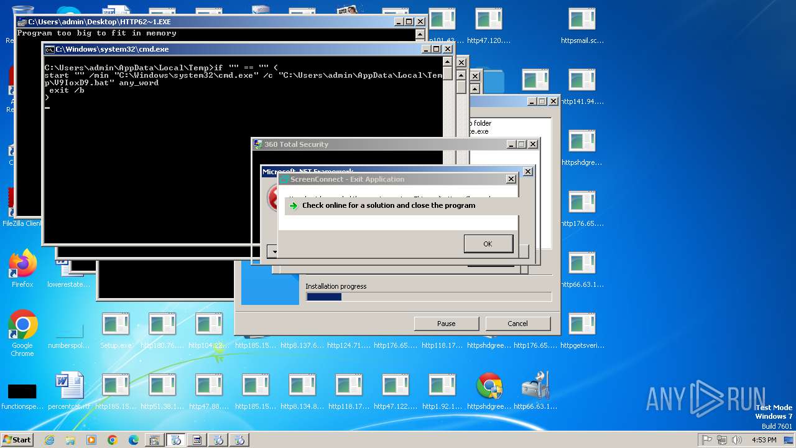Launch Internet Explorer from taskbar
Image resolution: width=796 pixels, height=448 pixels.
click(49, 440)
